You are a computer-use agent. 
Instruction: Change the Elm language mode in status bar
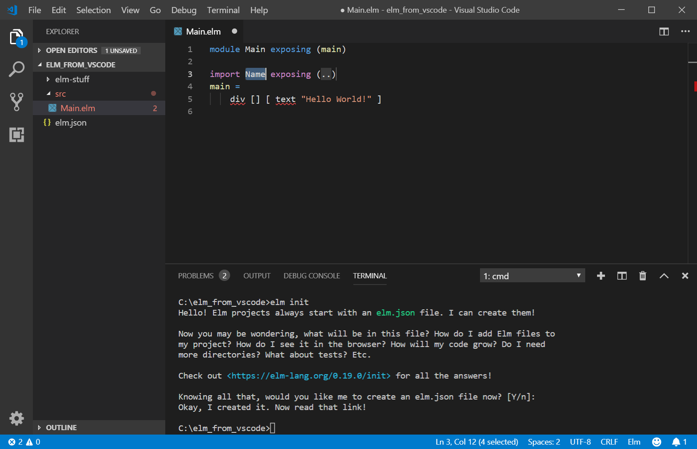click(x=633, y=442)
